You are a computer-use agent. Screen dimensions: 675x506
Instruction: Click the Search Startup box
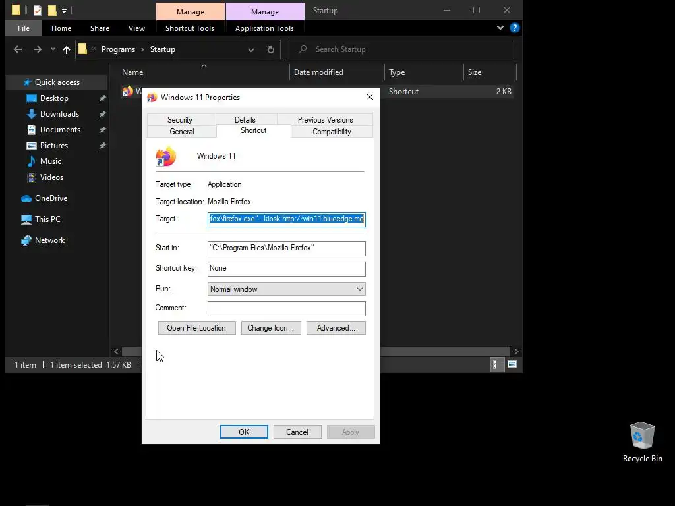click(x=401, y=49)
